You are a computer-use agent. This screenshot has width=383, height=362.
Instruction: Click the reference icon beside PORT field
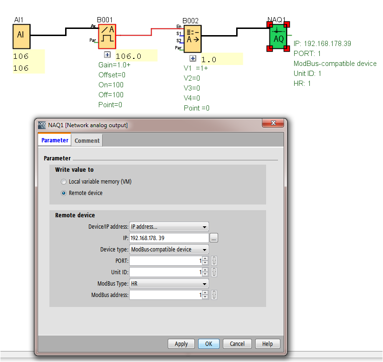[x=214, y=260]
